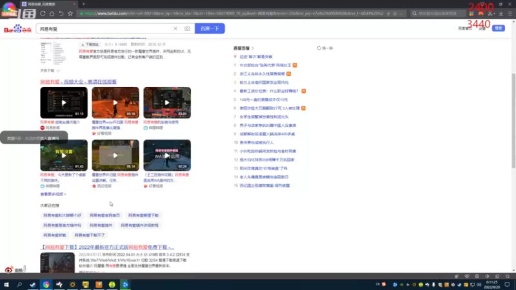Clear the Baidu search box with X
Screen dimensions: 516x290
click(175, 28)
